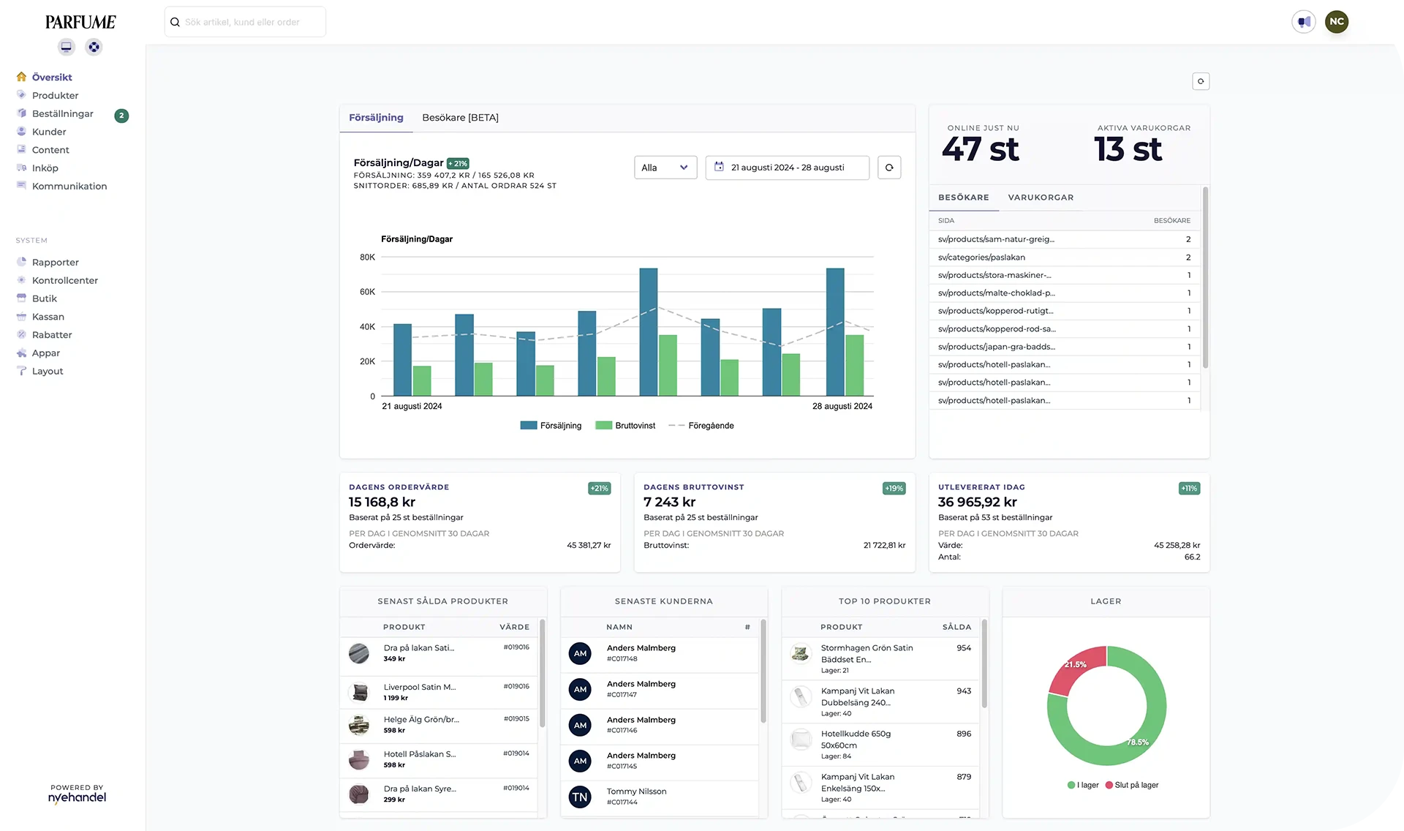Viewport: 1404px width, 831px height.
Task: Open Kunder from the navigation menu
Action: click(x=50, y=132)
